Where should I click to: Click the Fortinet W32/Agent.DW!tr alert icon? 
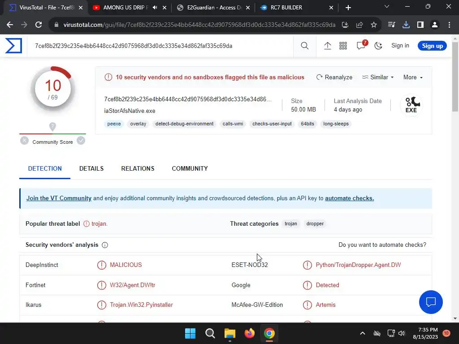[102, 285]
